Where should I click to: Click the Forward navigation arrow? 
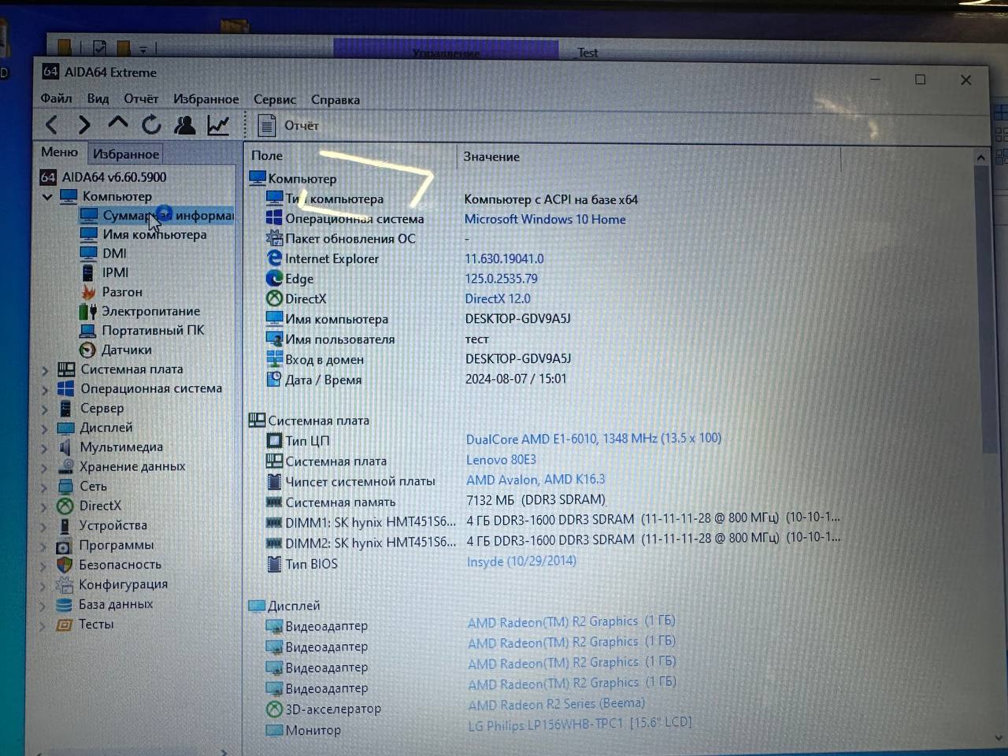click(84, 124)
